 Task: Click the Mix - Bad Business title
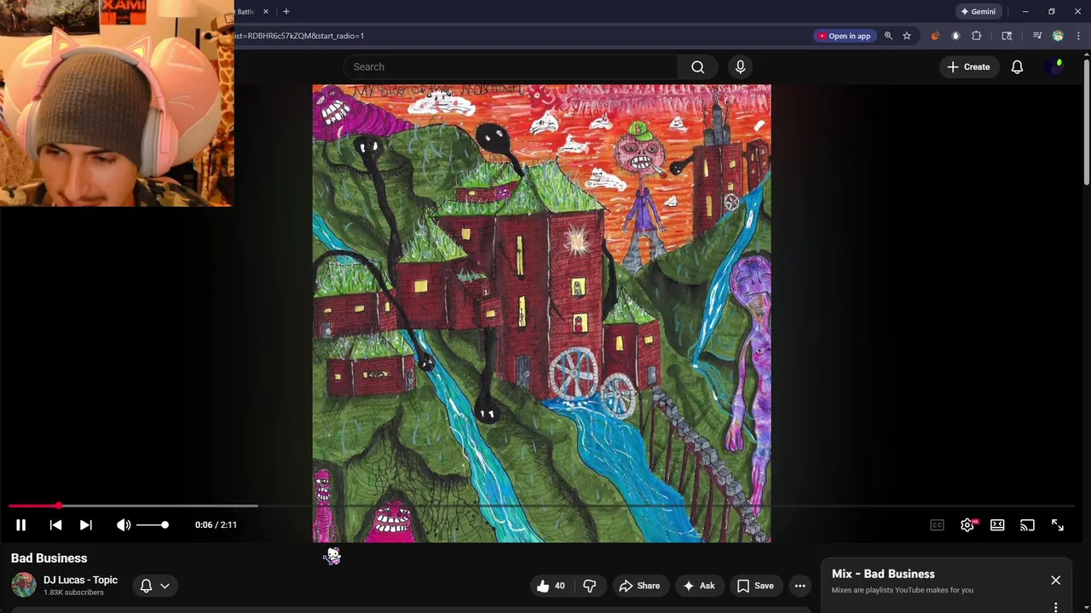click(883, 574)
